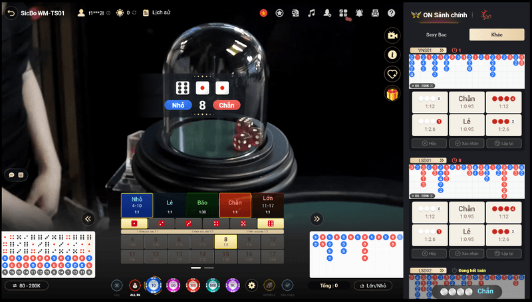Toggle the Lớn/Nhỏ roadmap view

tap(373, 286)
